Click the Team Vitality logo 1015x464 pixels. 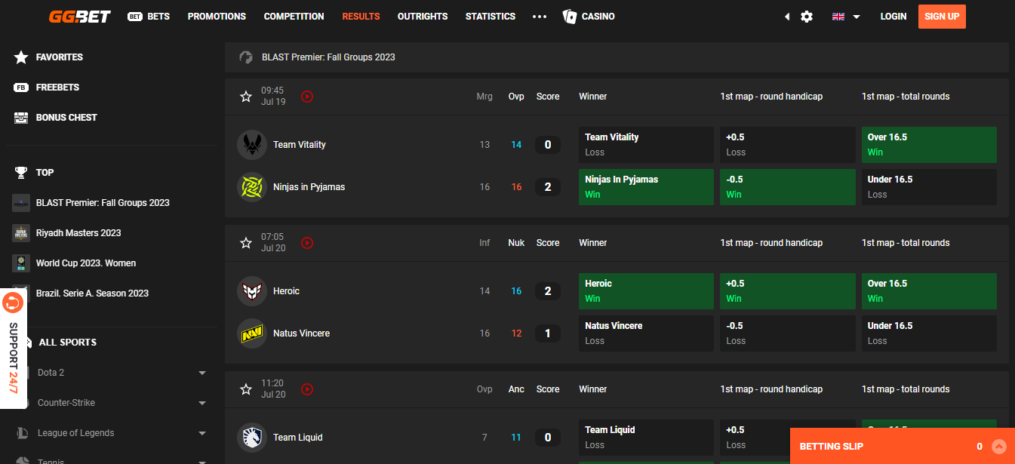point(252,145)
